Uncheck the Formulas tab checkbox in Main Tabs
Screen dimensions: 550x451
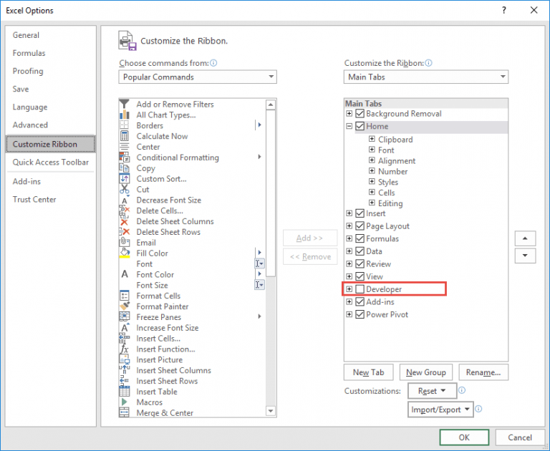(x=360, y=238)
